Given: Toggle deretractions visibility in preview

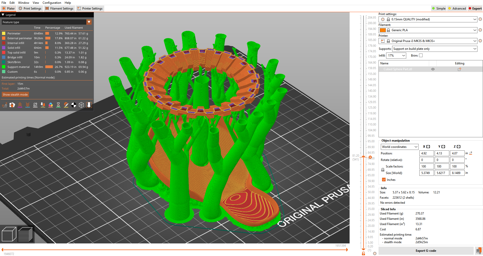Looking at the screenshot, I should (x=28, y=105).
